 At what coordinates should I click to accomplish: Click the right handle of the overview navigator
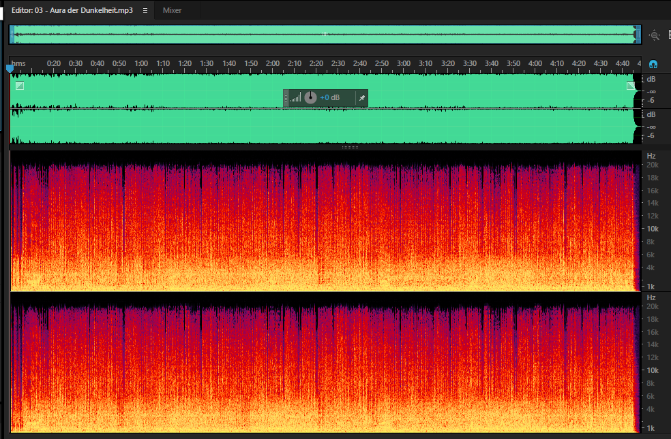638,35
